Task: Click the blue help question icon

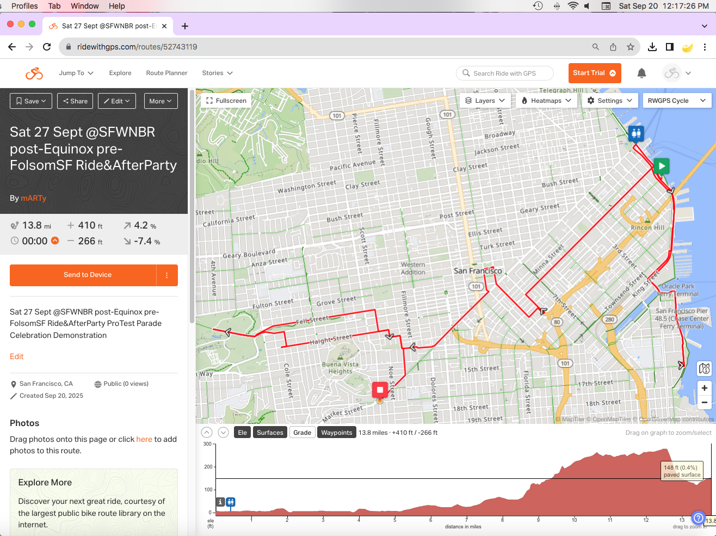Action: (698, 518)
